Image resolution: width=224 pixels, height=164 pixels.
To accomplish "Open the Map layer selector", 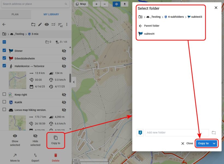I will tap(81, 4).
